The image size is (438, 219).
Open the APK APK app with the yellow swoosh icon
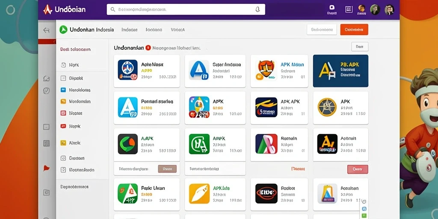(x=279, y=108)
